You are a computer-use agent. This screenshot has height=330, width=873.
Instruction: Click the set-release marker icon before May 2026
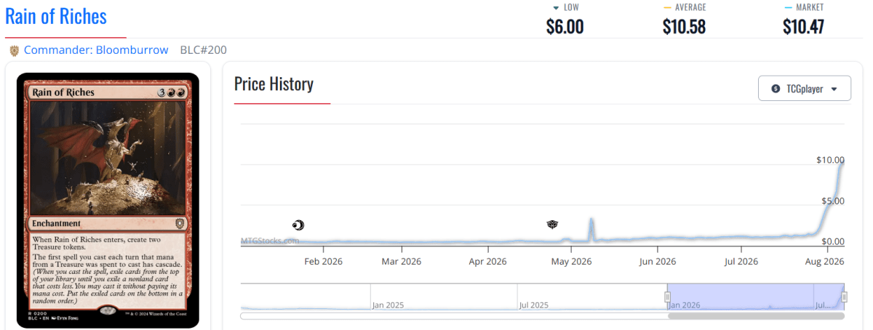pyautogui.click(x=552, y=225)
